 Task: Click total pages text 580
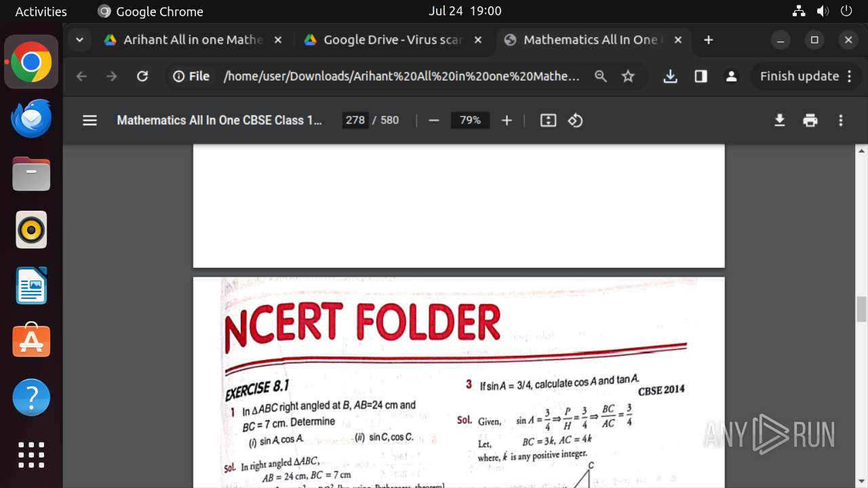[390, 120]
